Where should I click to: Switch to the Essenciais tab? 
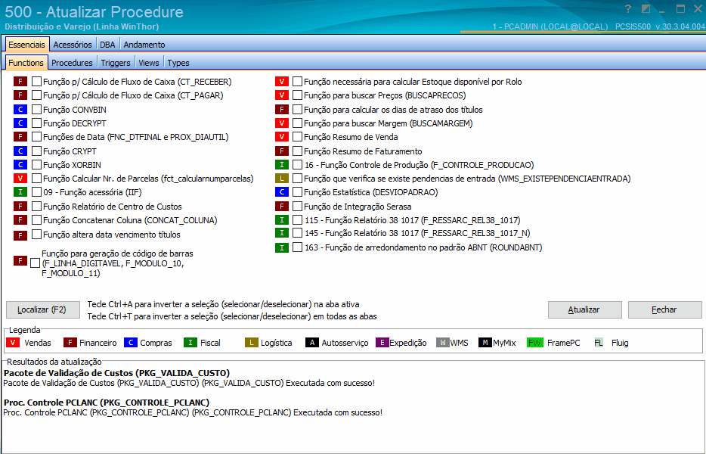tap(27, 44)
